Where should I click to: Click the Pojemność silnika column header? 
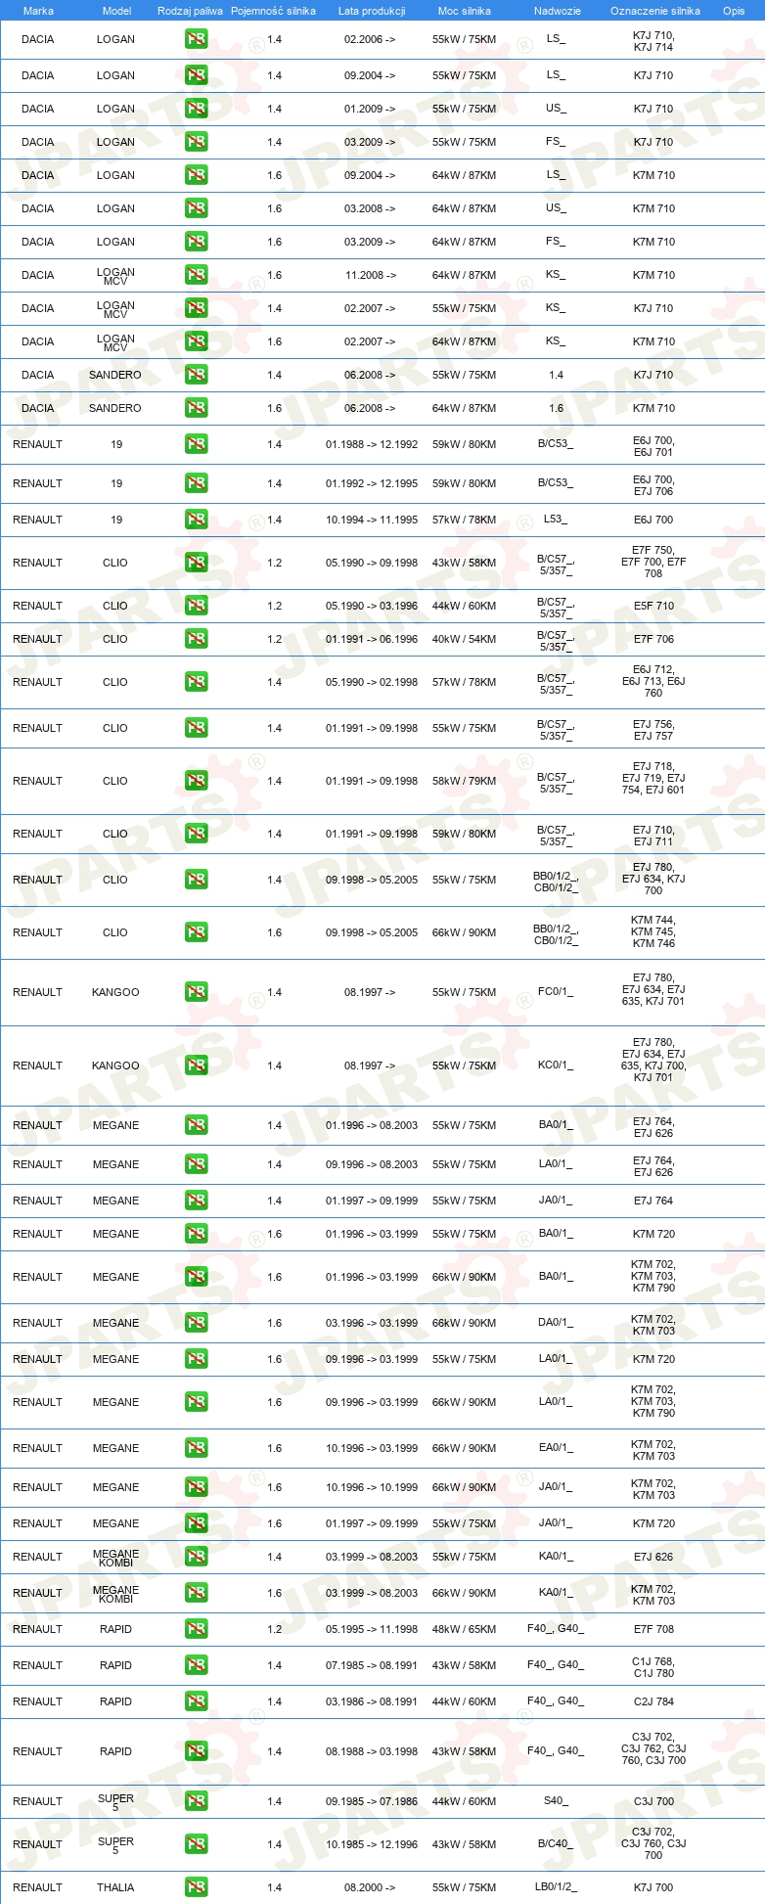click(273, 11)
